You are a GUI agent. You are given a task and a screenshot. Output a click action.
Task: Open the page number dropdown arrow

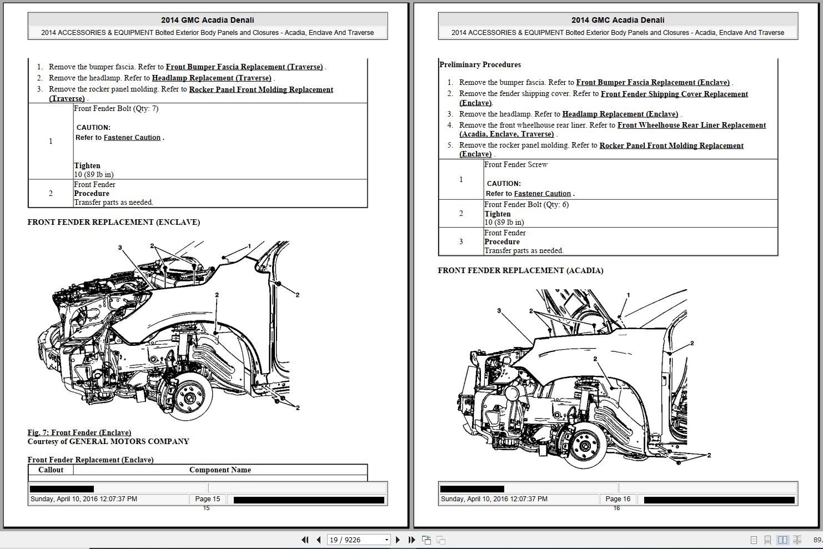[x=387, y=539]
